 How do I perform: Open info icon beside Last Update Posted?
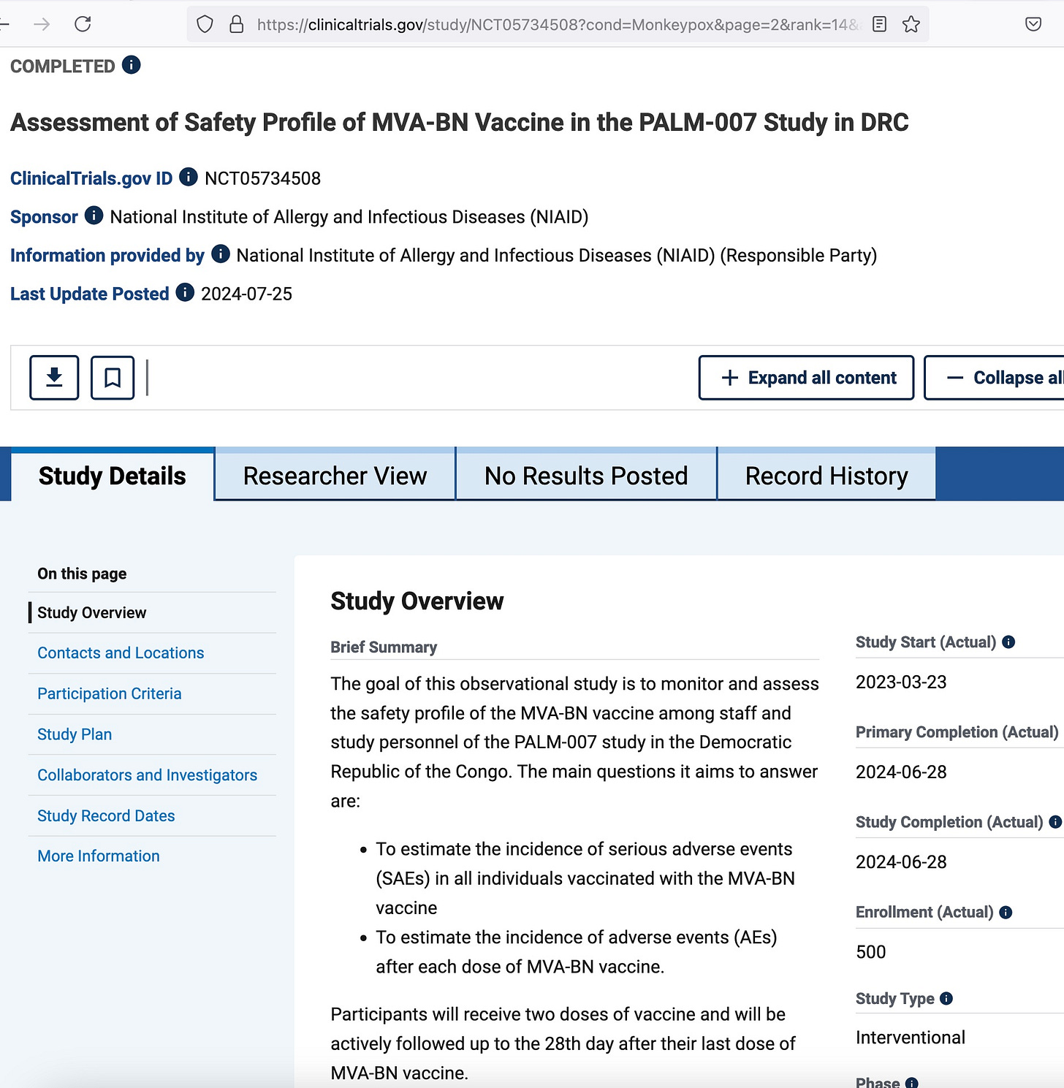pos(185,292)
